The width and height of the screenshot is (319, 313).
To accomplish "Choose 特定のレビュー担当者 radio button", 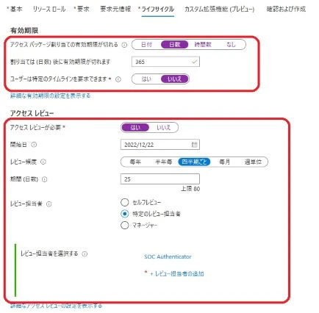I will 124,214.
